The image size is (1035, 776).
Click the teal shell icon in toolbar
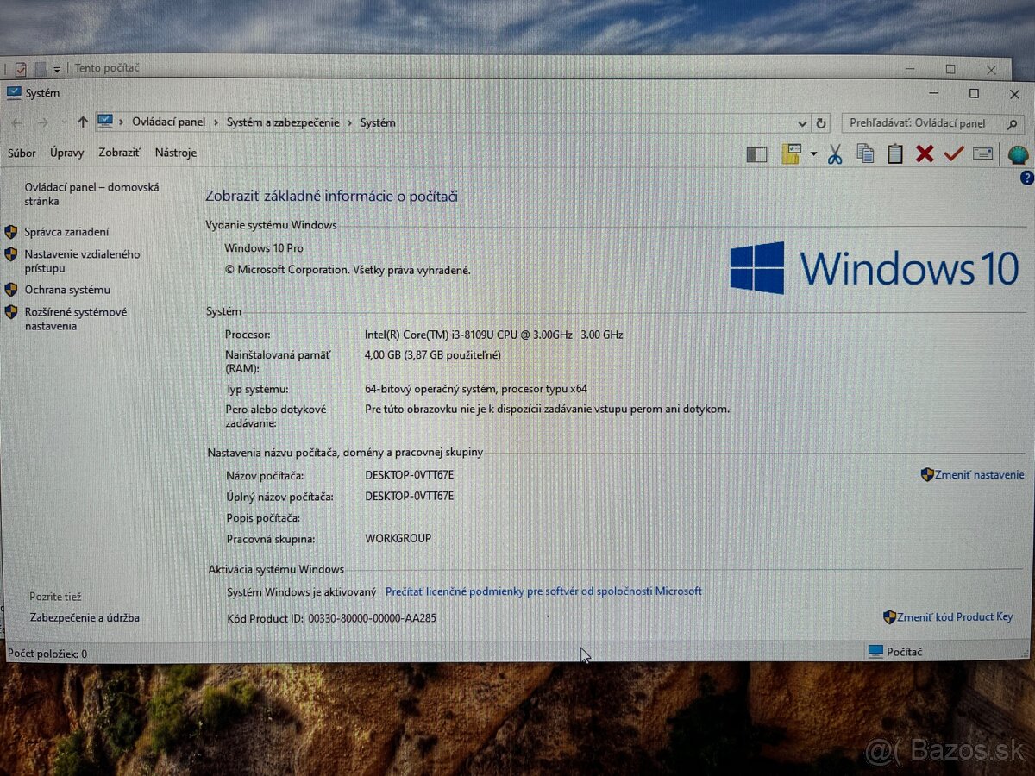click(x=1018, y=154)
